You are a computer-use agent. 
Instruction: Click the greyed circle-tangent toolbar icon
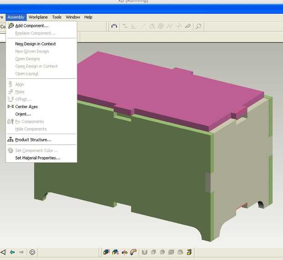click(152, 26)
